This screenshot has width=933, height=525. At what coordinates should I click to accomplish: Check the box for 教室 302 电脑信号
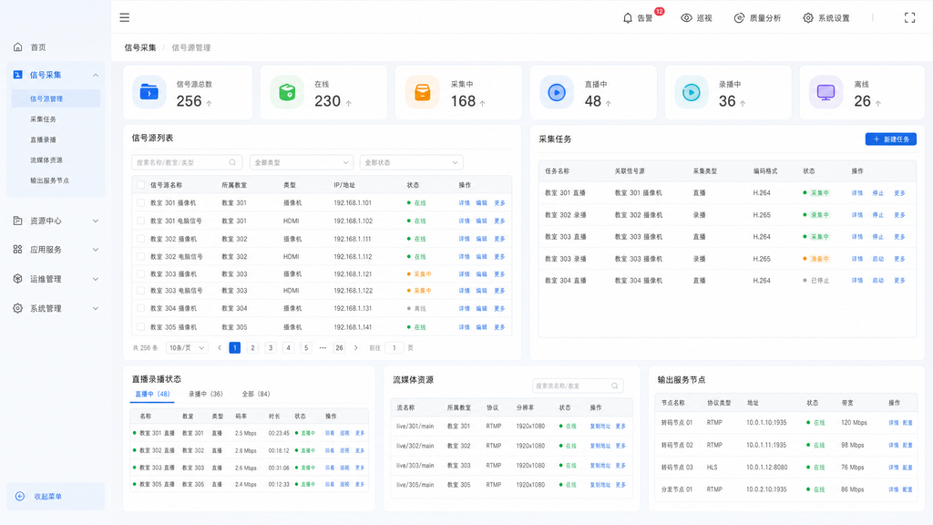pyautogui.click(x=141, y=256)
